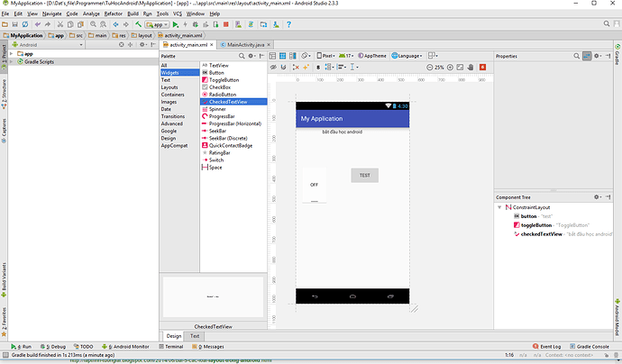Switch to the MainActivity.java tab
Screen dimensions: 622x364
245,44
